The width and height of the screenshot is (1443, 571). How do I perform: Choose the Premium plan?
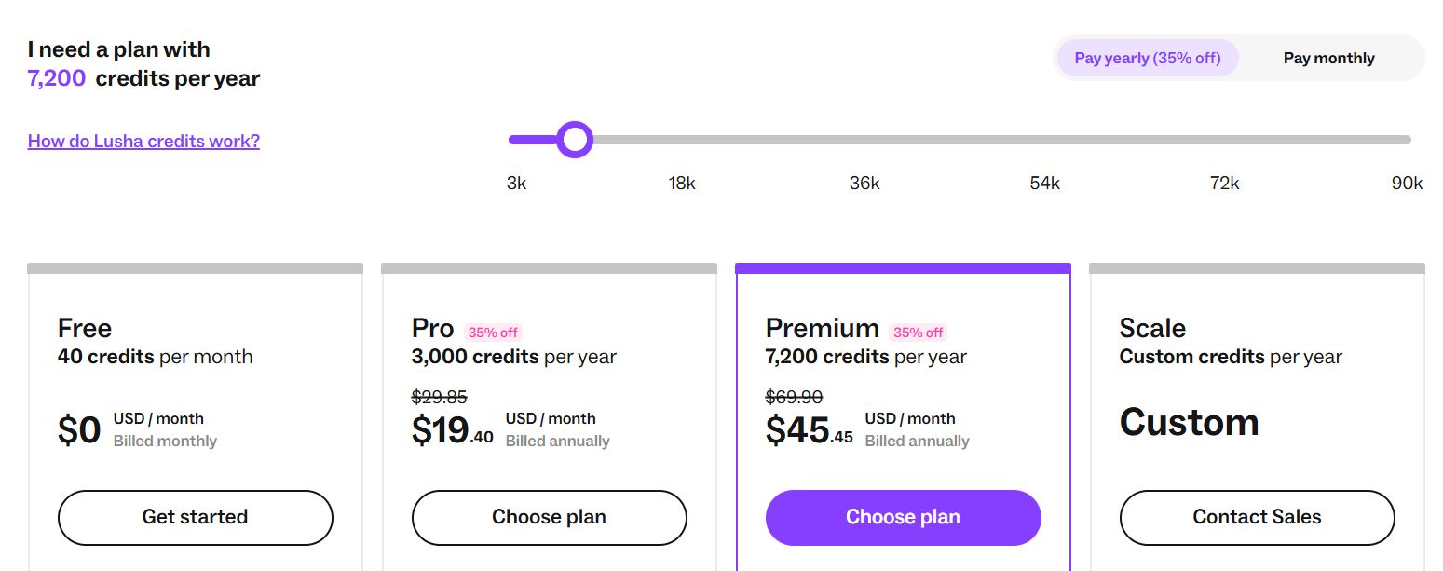point(903,516)
